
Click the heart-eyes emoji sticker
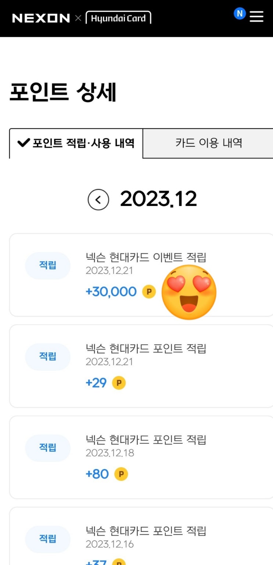point(189,292)
